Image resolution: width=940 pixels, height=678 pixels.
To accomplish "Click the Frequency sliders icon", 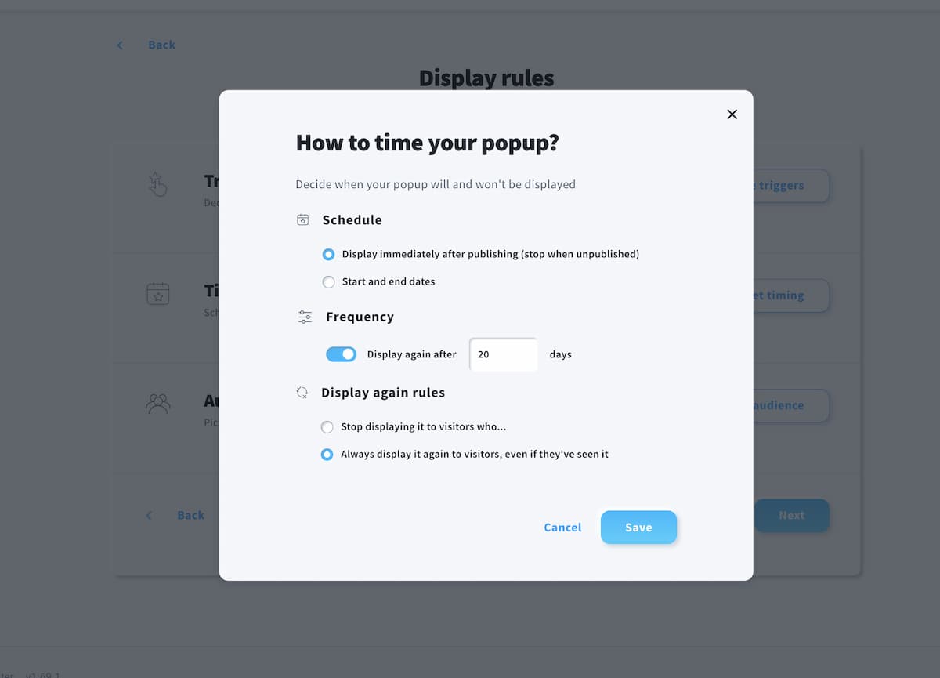I will tap(305, 317).
